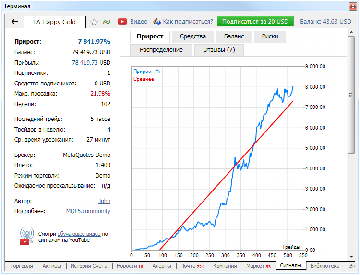The image size is (360, 275).
Task: Click the YouTube antenna icon for tutorial video
Action: 26,236
